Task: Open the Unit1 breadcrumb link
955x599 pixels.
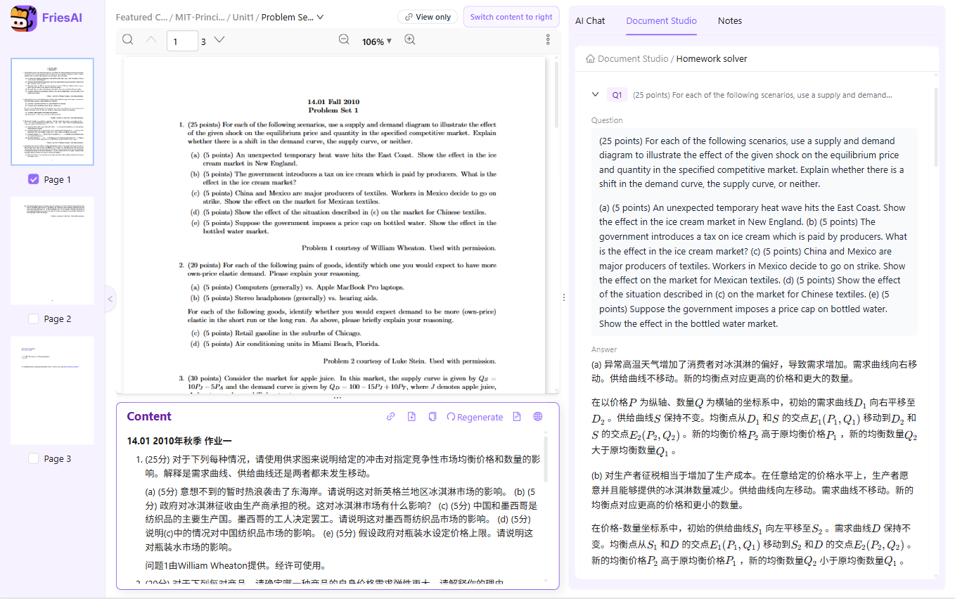Action: [243, 17]
